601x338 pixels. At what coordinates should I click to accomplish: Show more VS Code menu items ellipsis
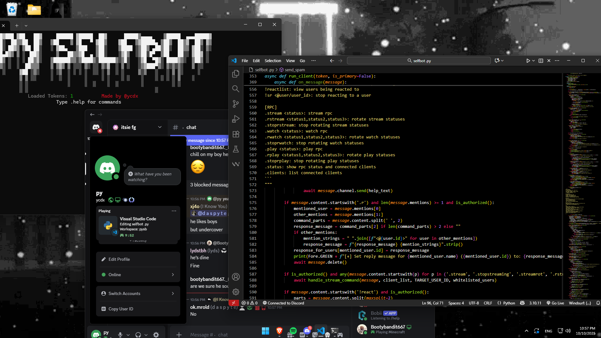tap(313, 61)
